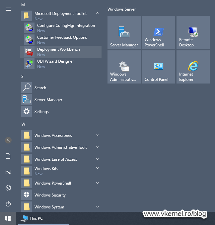Click the Windows Start button
Viewport: 215px width, 225px height.
[8, 218]
